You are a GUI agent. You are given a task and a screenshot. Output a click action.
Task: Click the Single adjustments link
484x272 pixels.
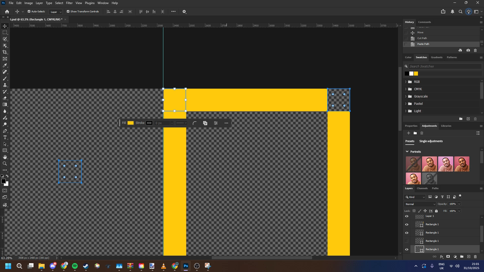point(431,141)
